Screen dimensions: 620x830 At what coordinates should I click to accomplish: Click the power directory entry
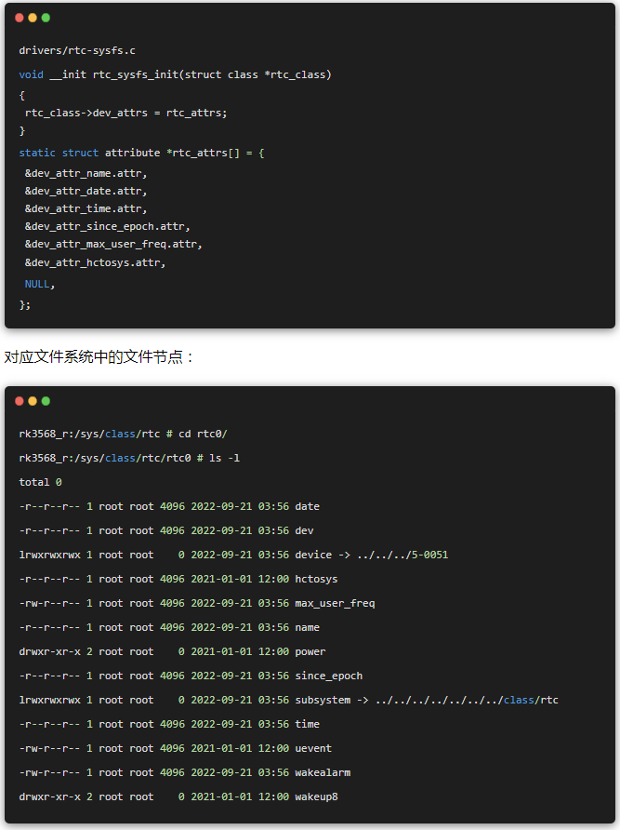coord(310,651)
